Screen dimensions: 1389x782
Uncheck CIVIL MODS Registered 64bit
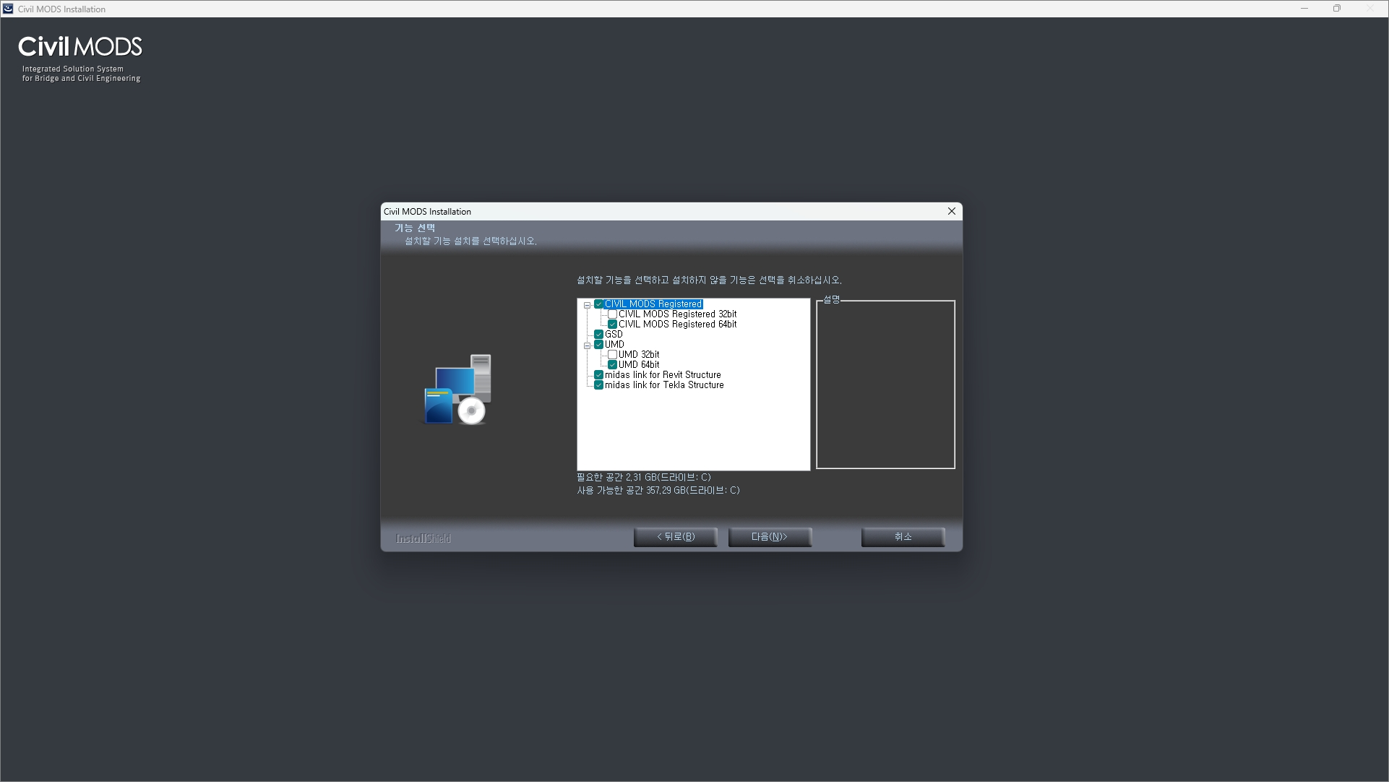point(612,325)
